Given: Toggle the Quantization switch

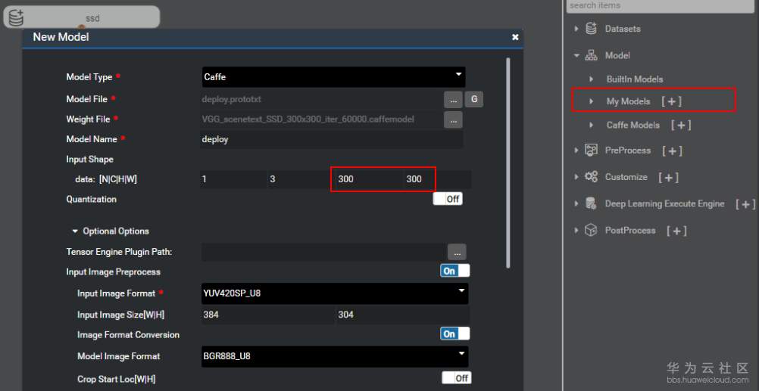Looking at the screenshot, I should pyautogui.click(x=448, y=199).
